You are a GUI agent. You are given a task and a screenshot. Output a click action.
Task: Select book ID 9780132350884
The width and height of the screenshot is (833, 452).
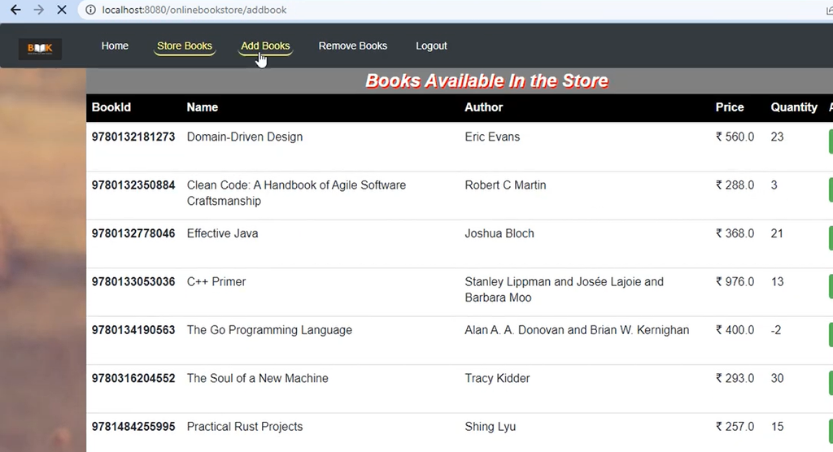point(133,185)
